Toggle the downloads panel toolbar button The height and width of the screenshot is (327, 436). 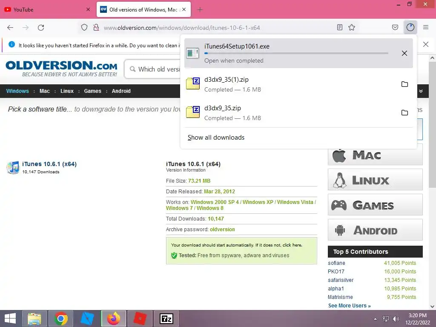[410, 27]
